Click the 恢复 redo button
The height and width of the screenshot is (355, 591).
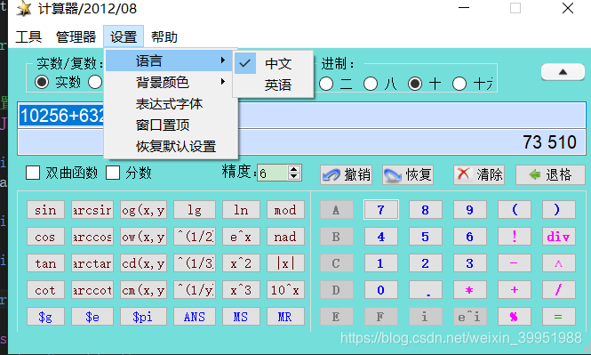(408, 174)
